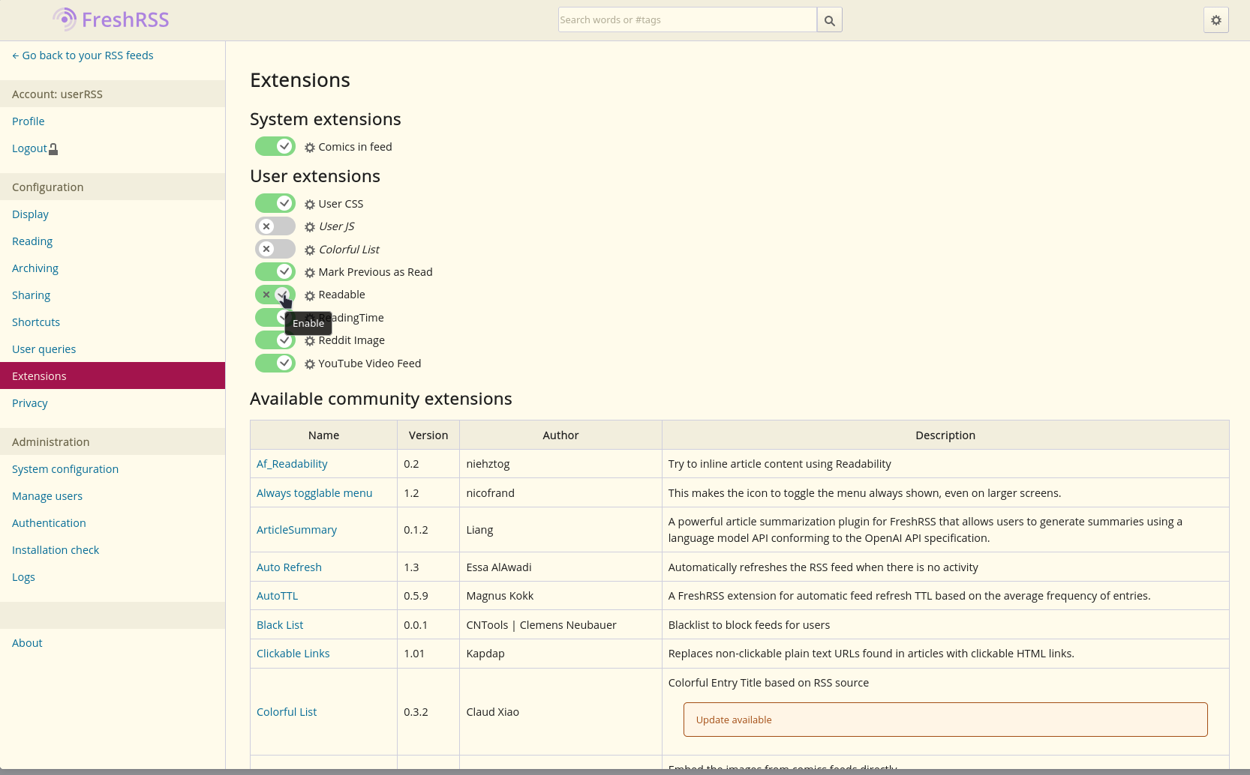Open AutoTTL extension link

pyautogui.click(x=277, y=596)
